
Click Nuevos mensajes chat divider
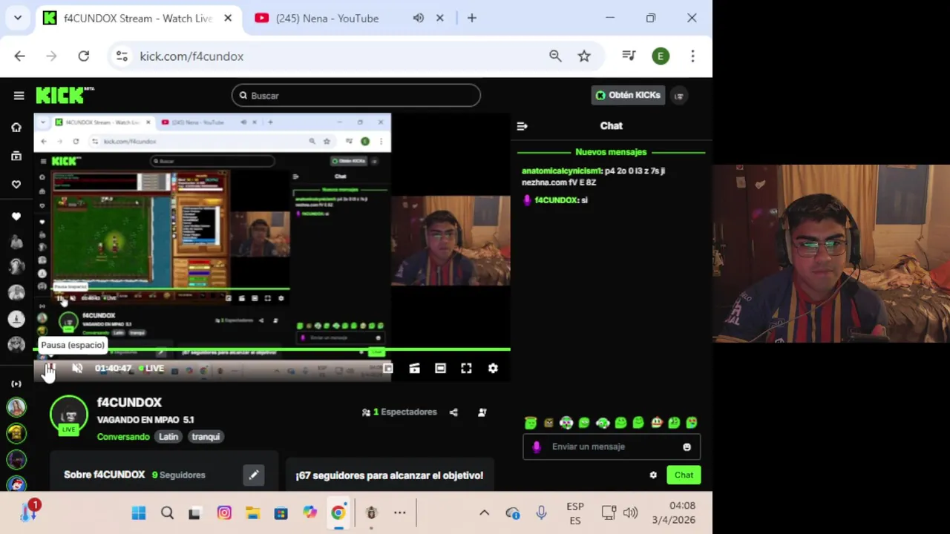tap(611, 152)
